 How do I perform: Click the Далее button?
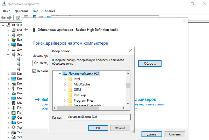pyautogui.click(x=152, y=134)
